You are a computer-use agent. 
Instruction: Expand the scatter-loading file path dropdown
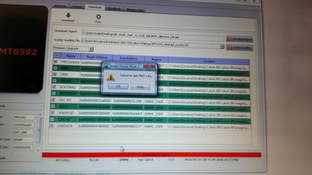222,47
